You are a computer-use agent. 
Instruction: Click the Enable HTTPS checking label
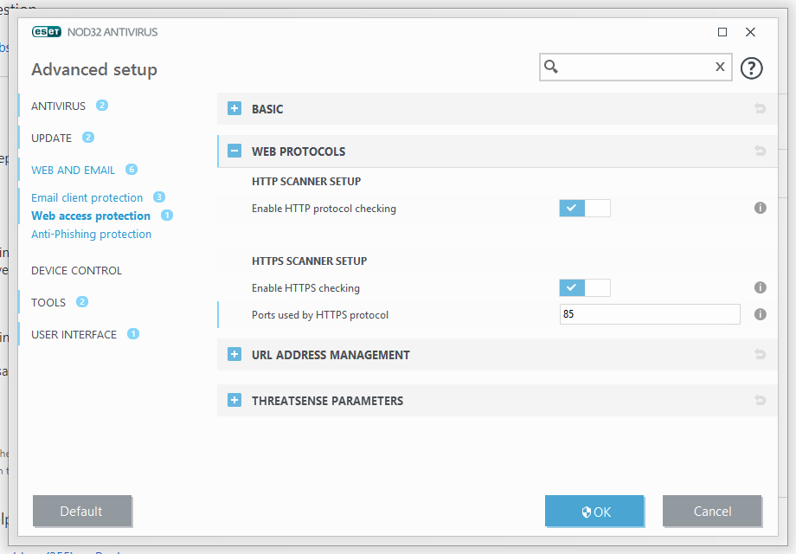(305, 288)
